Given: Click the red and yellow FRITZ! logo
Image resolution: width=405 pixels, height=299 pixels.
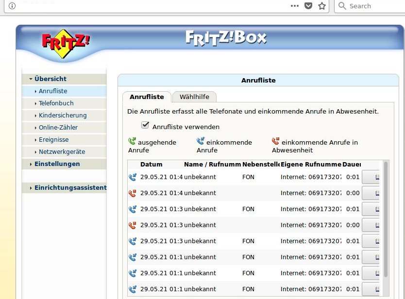Looking at the screenshot, I should [66, 43].
